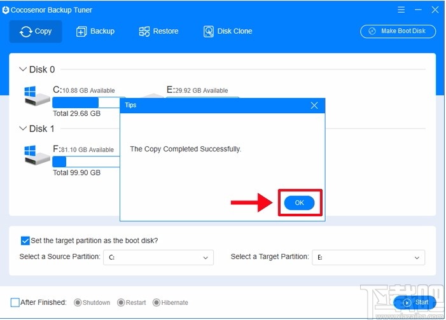Click the E: 29.92 GB Available label
This screenshot has height=320, width=446.
pyautogui.click(x=197, y=90)
